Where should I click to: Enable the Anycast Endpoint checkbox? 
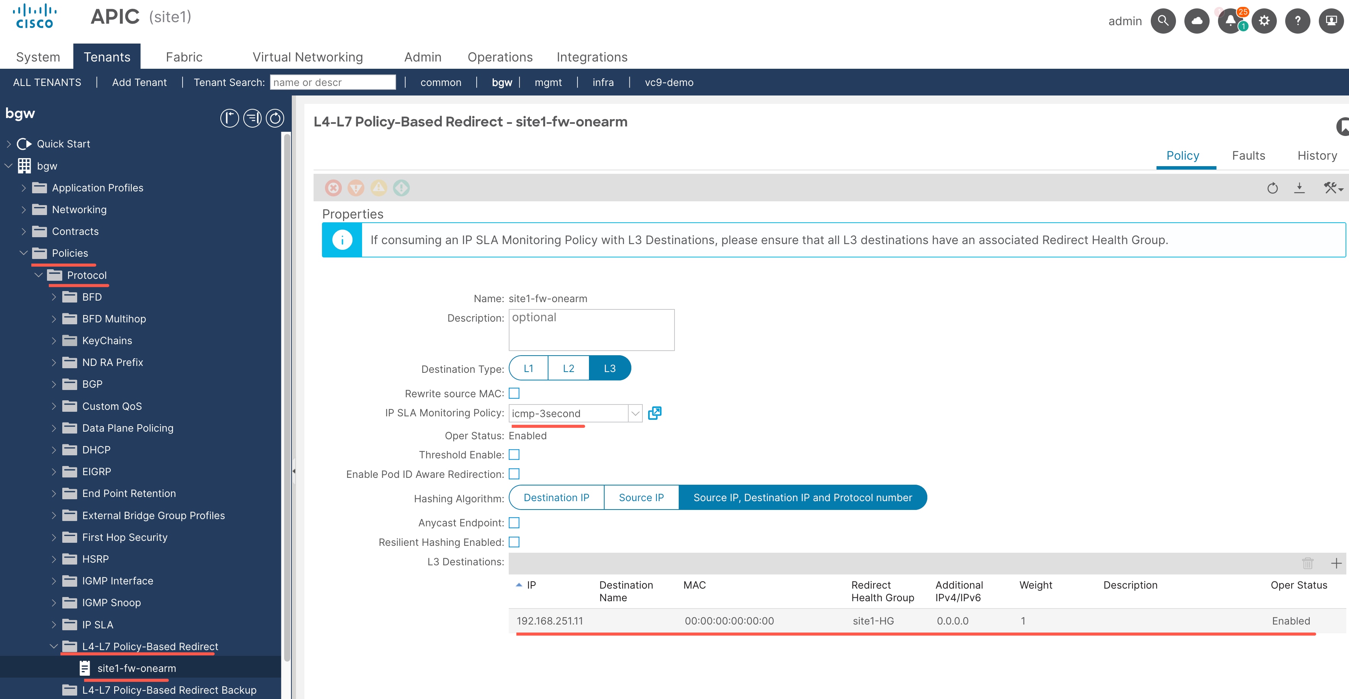[x=514, y=523]
